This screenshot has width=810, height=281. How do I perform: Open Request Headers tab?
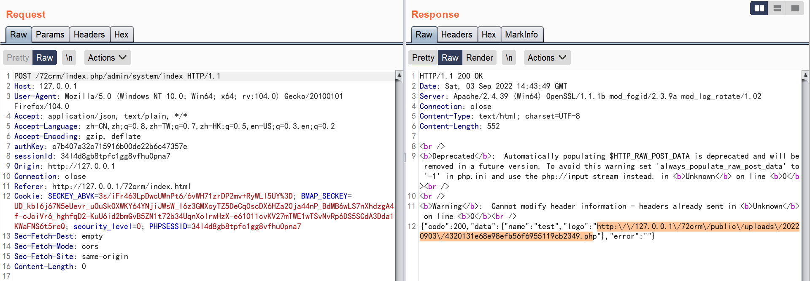point(89,35)
